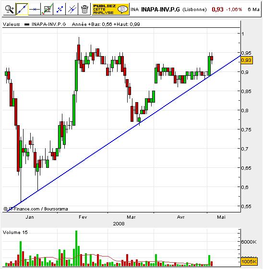Click the INA ticker symbol
Image resolution: width=263 pixels, height=269 pixels.
tap(134, 10)
